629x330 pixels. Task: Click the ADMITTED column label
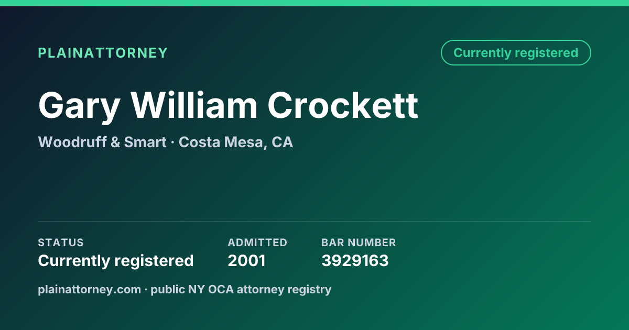[257, 243]
